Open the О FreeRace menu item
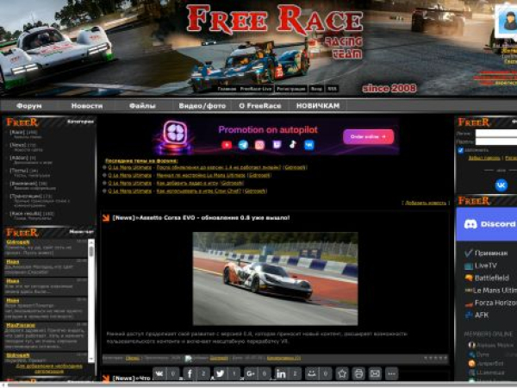Viewport: 517px width, 388px height. [260, 106]
